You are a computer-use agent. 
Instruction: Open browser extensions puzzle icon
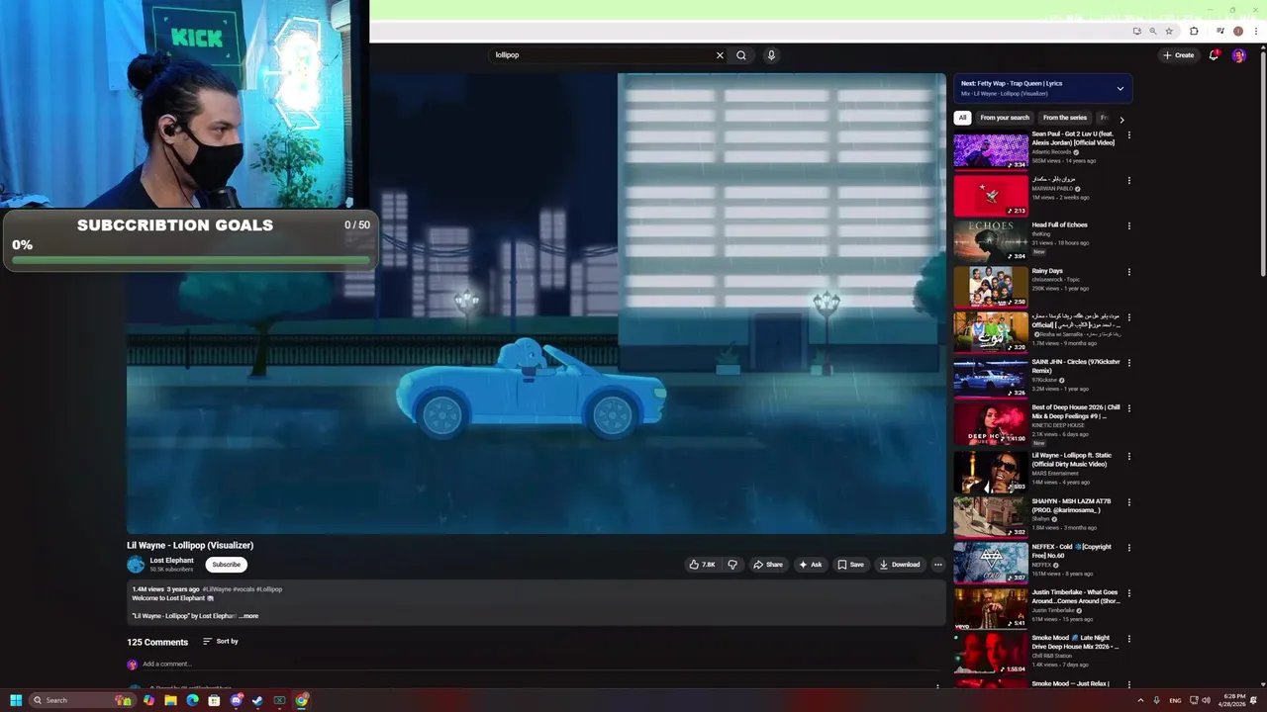coord(1194,31)
